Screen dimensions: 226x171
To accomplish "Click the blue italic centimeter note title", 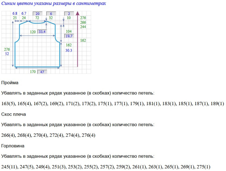I will pos(54,4).
